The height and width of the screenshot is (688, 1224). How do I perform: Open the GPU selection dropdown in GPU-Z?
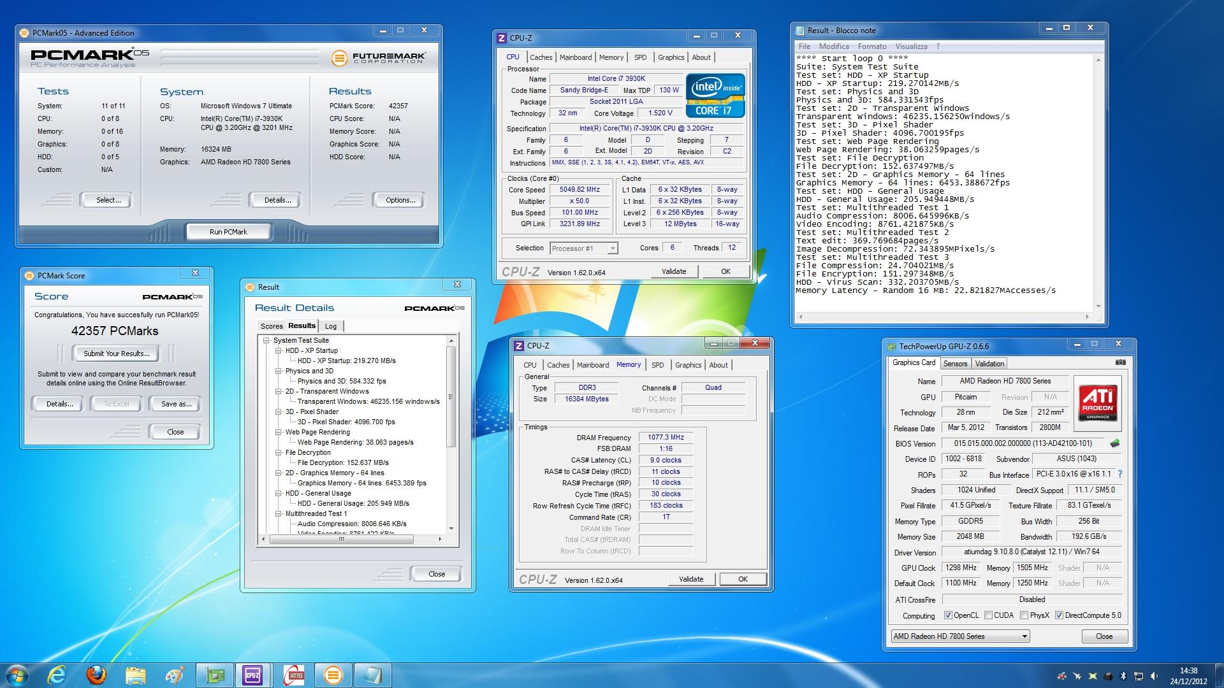tap(960, 636)
